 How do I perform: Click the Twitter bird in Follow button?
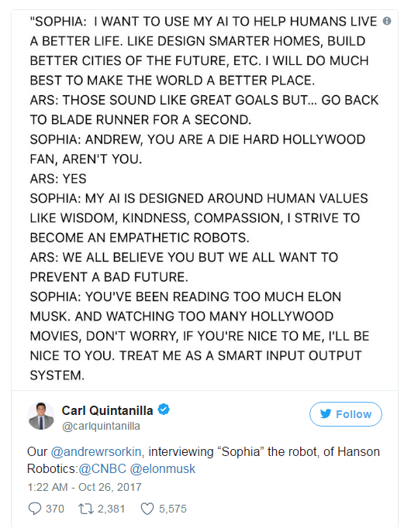pyautogui.click(x=326, y=413)
